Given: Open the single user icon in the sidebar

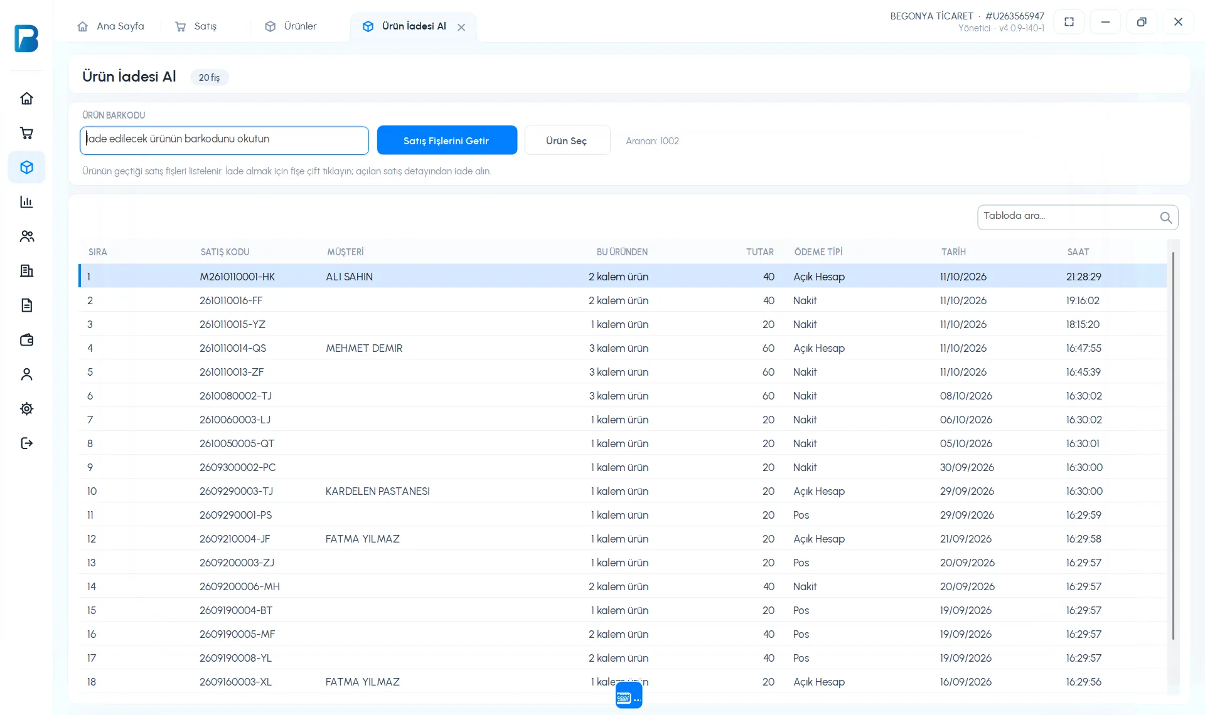Looking at the screenshot, I should coord(26,374).
